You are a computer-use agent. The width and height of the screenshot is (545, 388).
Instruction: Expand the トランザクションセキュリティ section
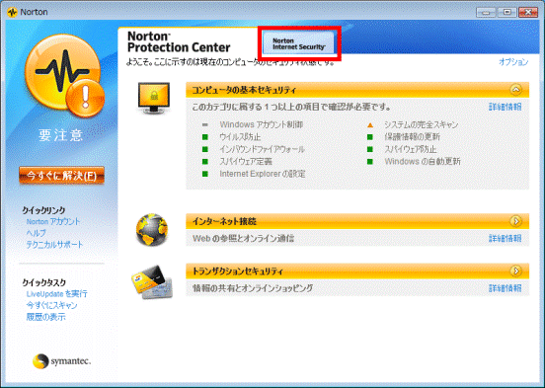515,271
